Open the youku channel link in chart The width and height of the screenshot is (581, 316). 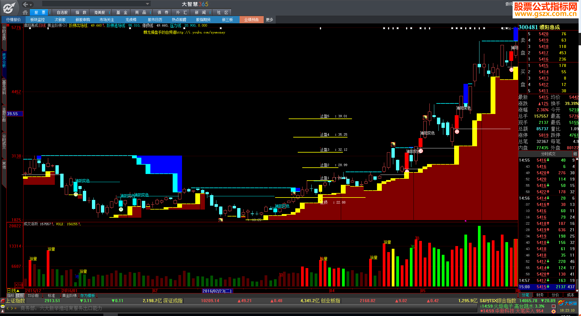(184, 32)
